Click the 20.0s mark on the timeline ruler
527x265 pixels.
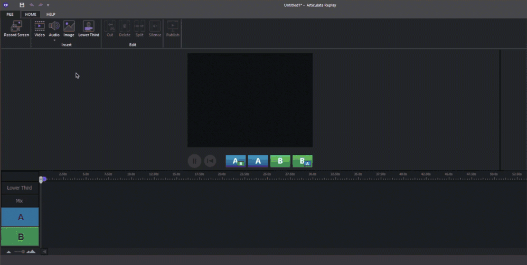pyautogui.click(x=222, y=174)
